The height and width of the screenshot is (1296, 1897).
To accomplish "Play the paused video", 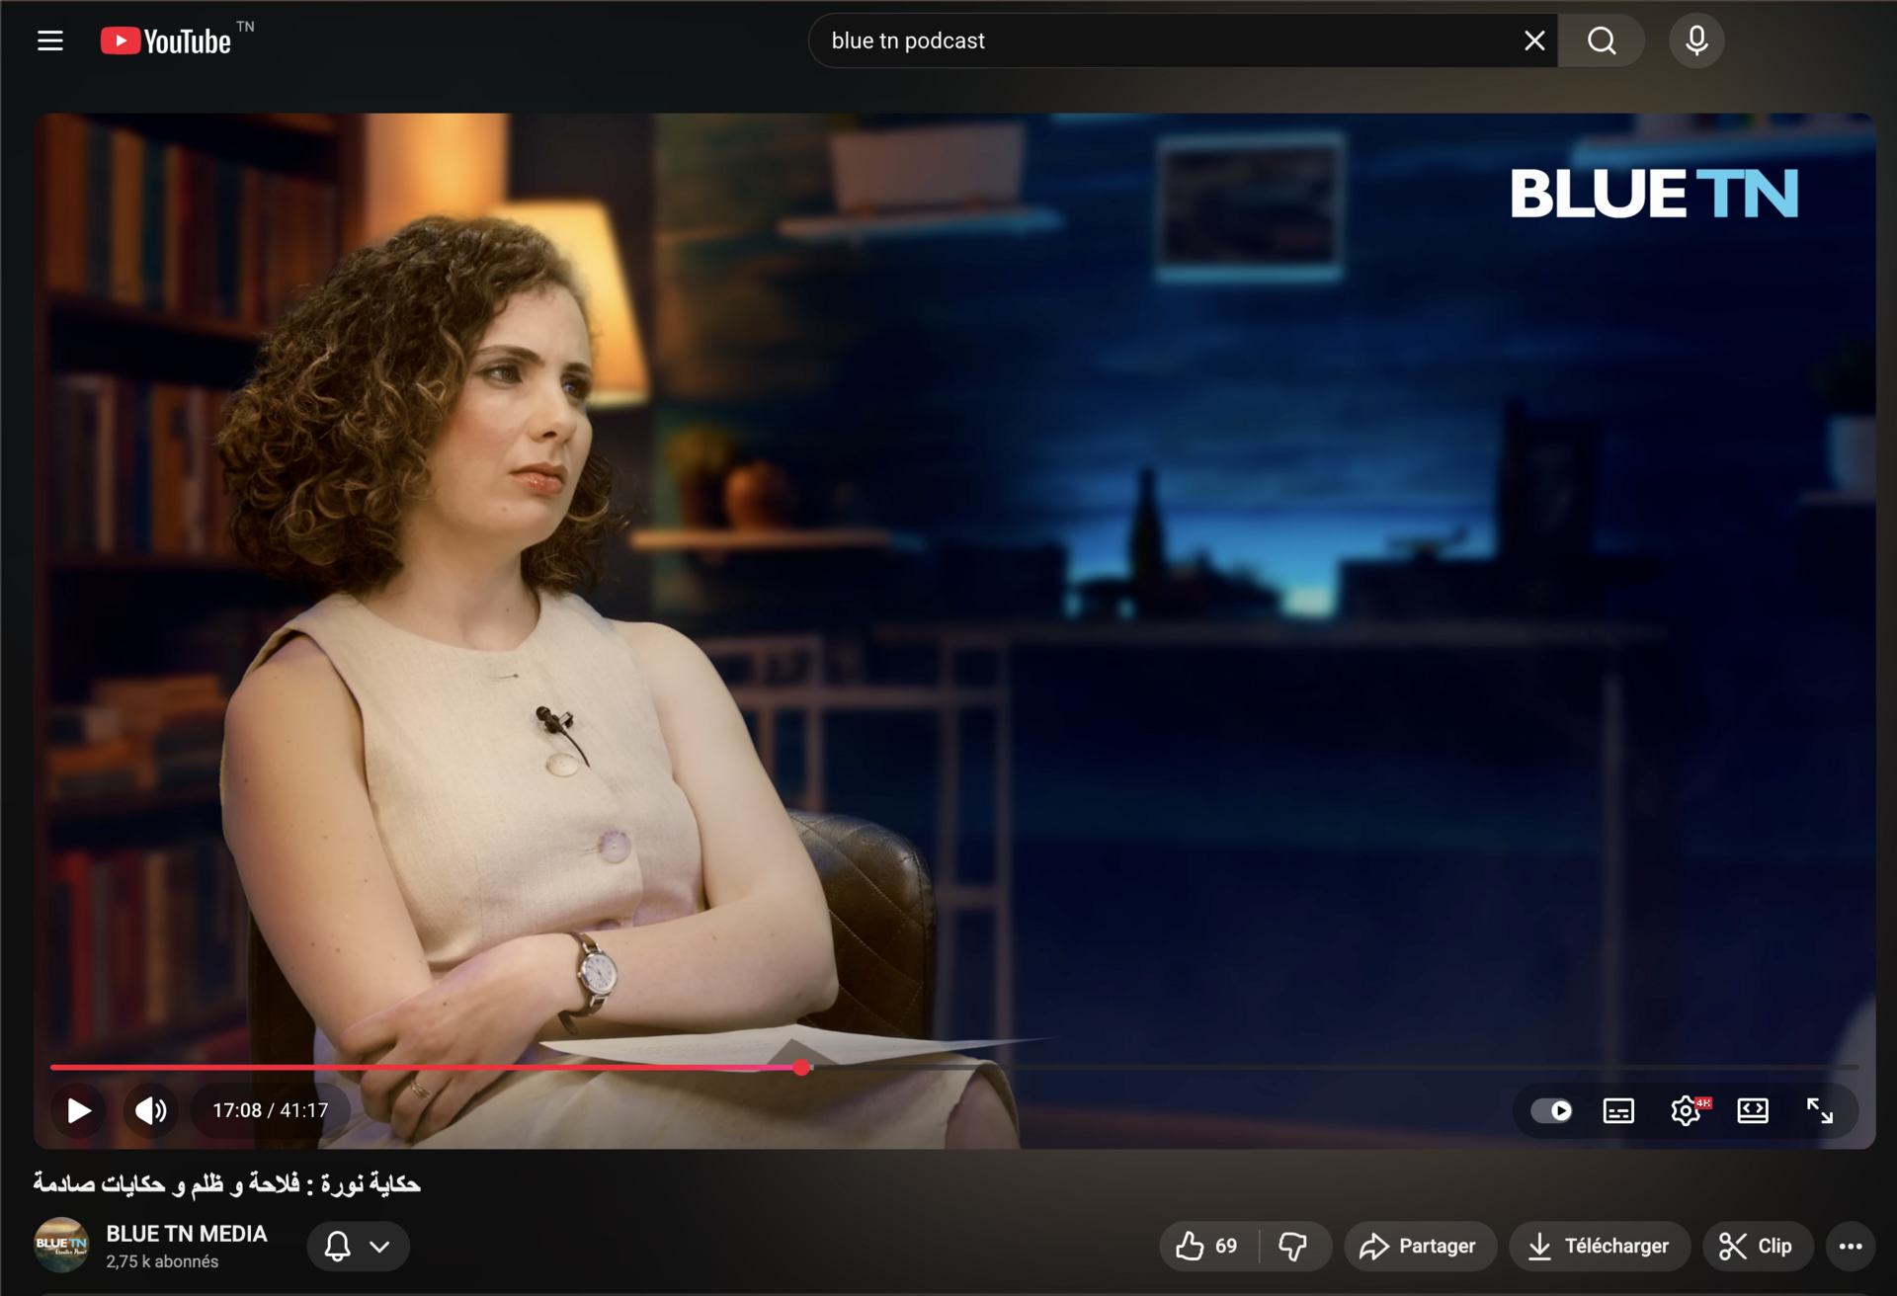I will (79, 1110).
